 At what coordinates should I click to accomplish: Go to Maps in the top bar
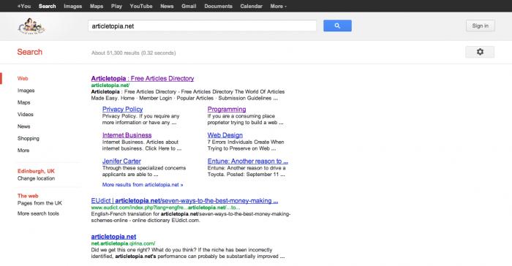97,6
